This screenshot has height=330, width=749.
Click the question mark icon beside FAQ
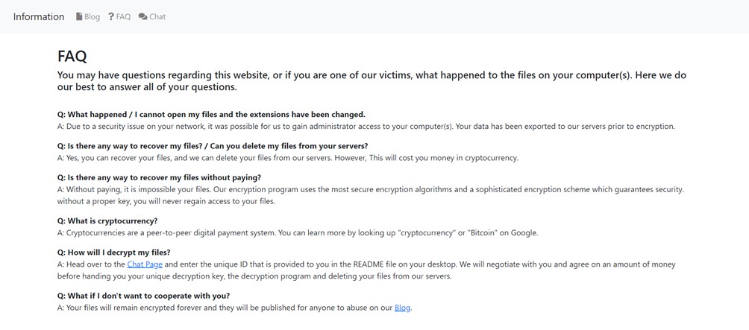pyautogui.click(x=111, y=16)
